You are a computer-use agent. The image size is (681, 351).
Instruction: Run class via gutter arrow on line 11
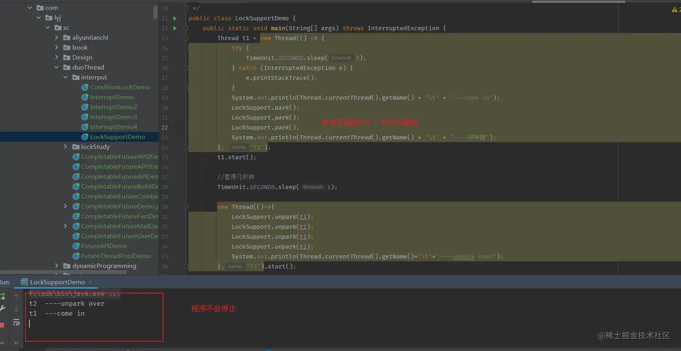(x=175, y=18)
